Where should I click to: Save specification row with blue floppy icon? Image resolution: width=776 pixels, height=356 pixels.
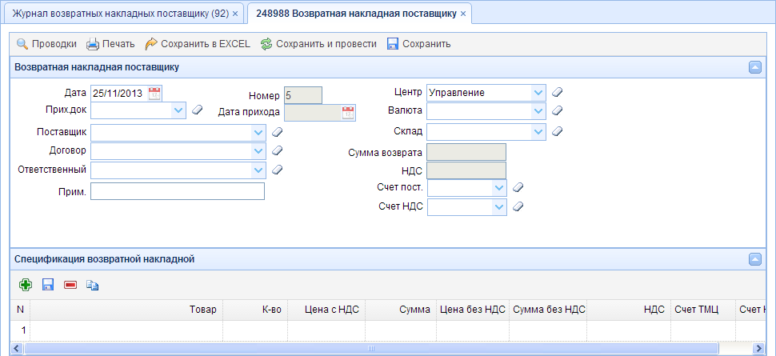[47, 285]
